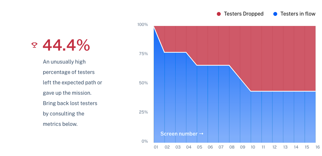322x156 pixels.
Task: Toggle the Testers in flow legend label
Action: pos(298,14)
